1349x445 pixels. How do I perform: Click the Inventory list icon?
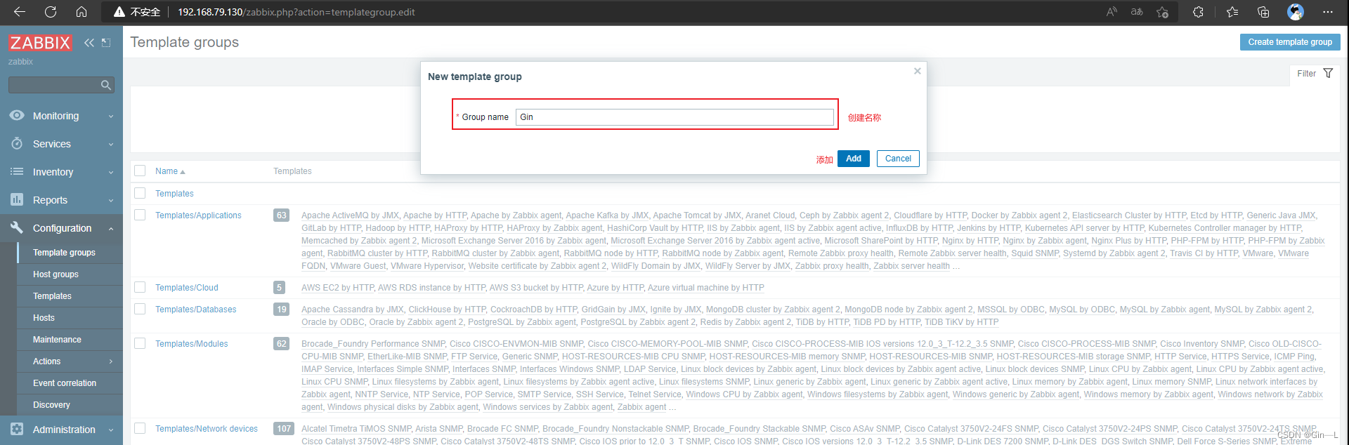[x=17, y=172]
